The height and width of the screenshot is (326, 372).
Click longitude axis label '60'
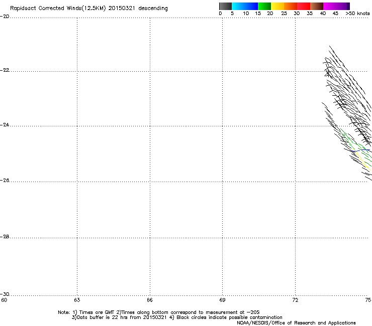(x=4, y=300)
